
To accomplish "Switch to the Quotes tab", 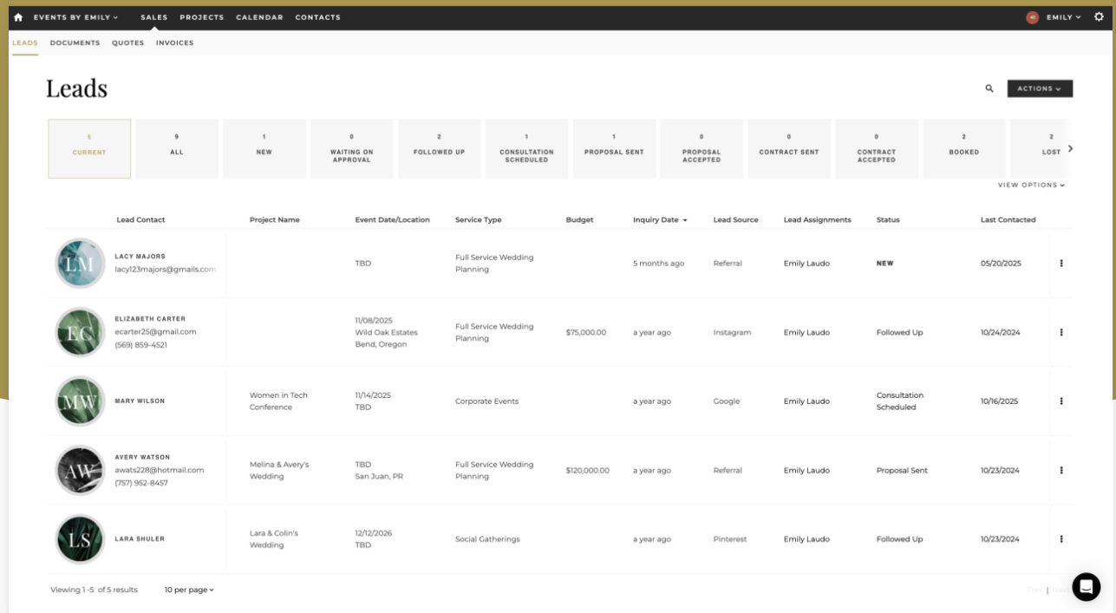I will [128, 42].
